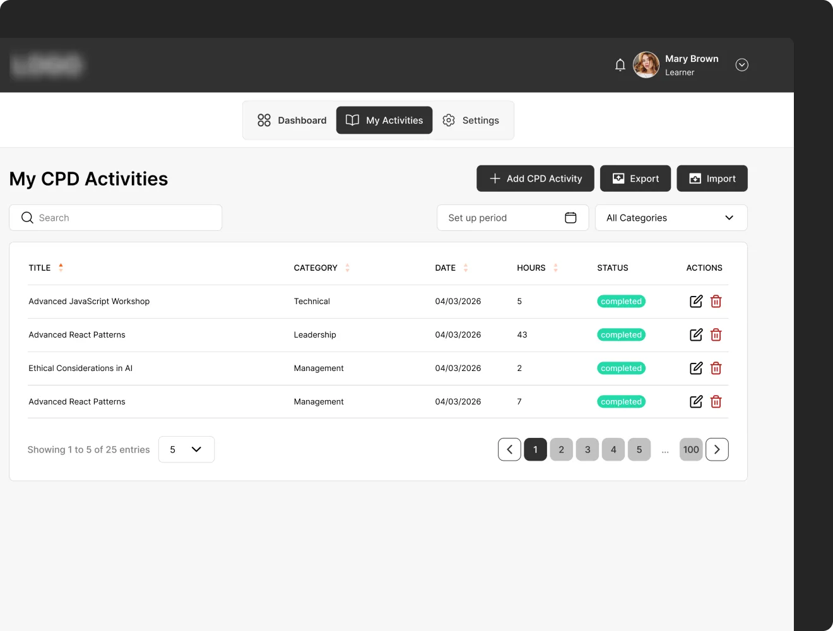Sort table by Category column
Image resolution: width=833 pixels, height=631 pixels.
(x=347, y=268)
